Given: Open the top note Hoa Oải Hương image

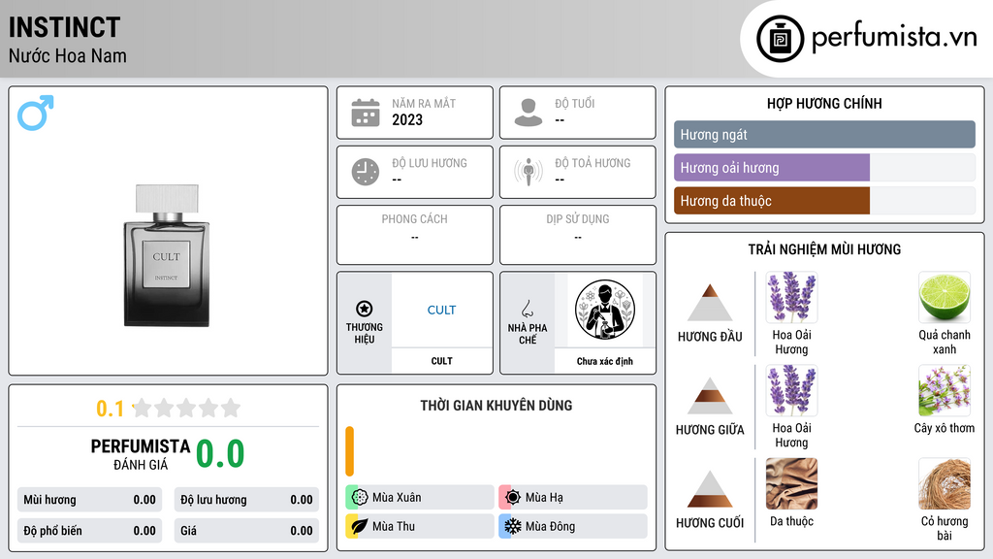Looking at the screenshot, I should coord(791,297).
